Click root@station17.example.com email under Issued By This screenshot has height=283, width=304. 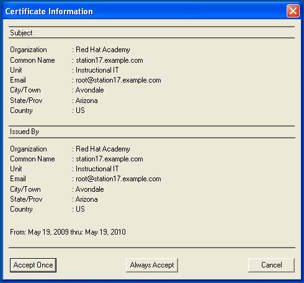118,179
